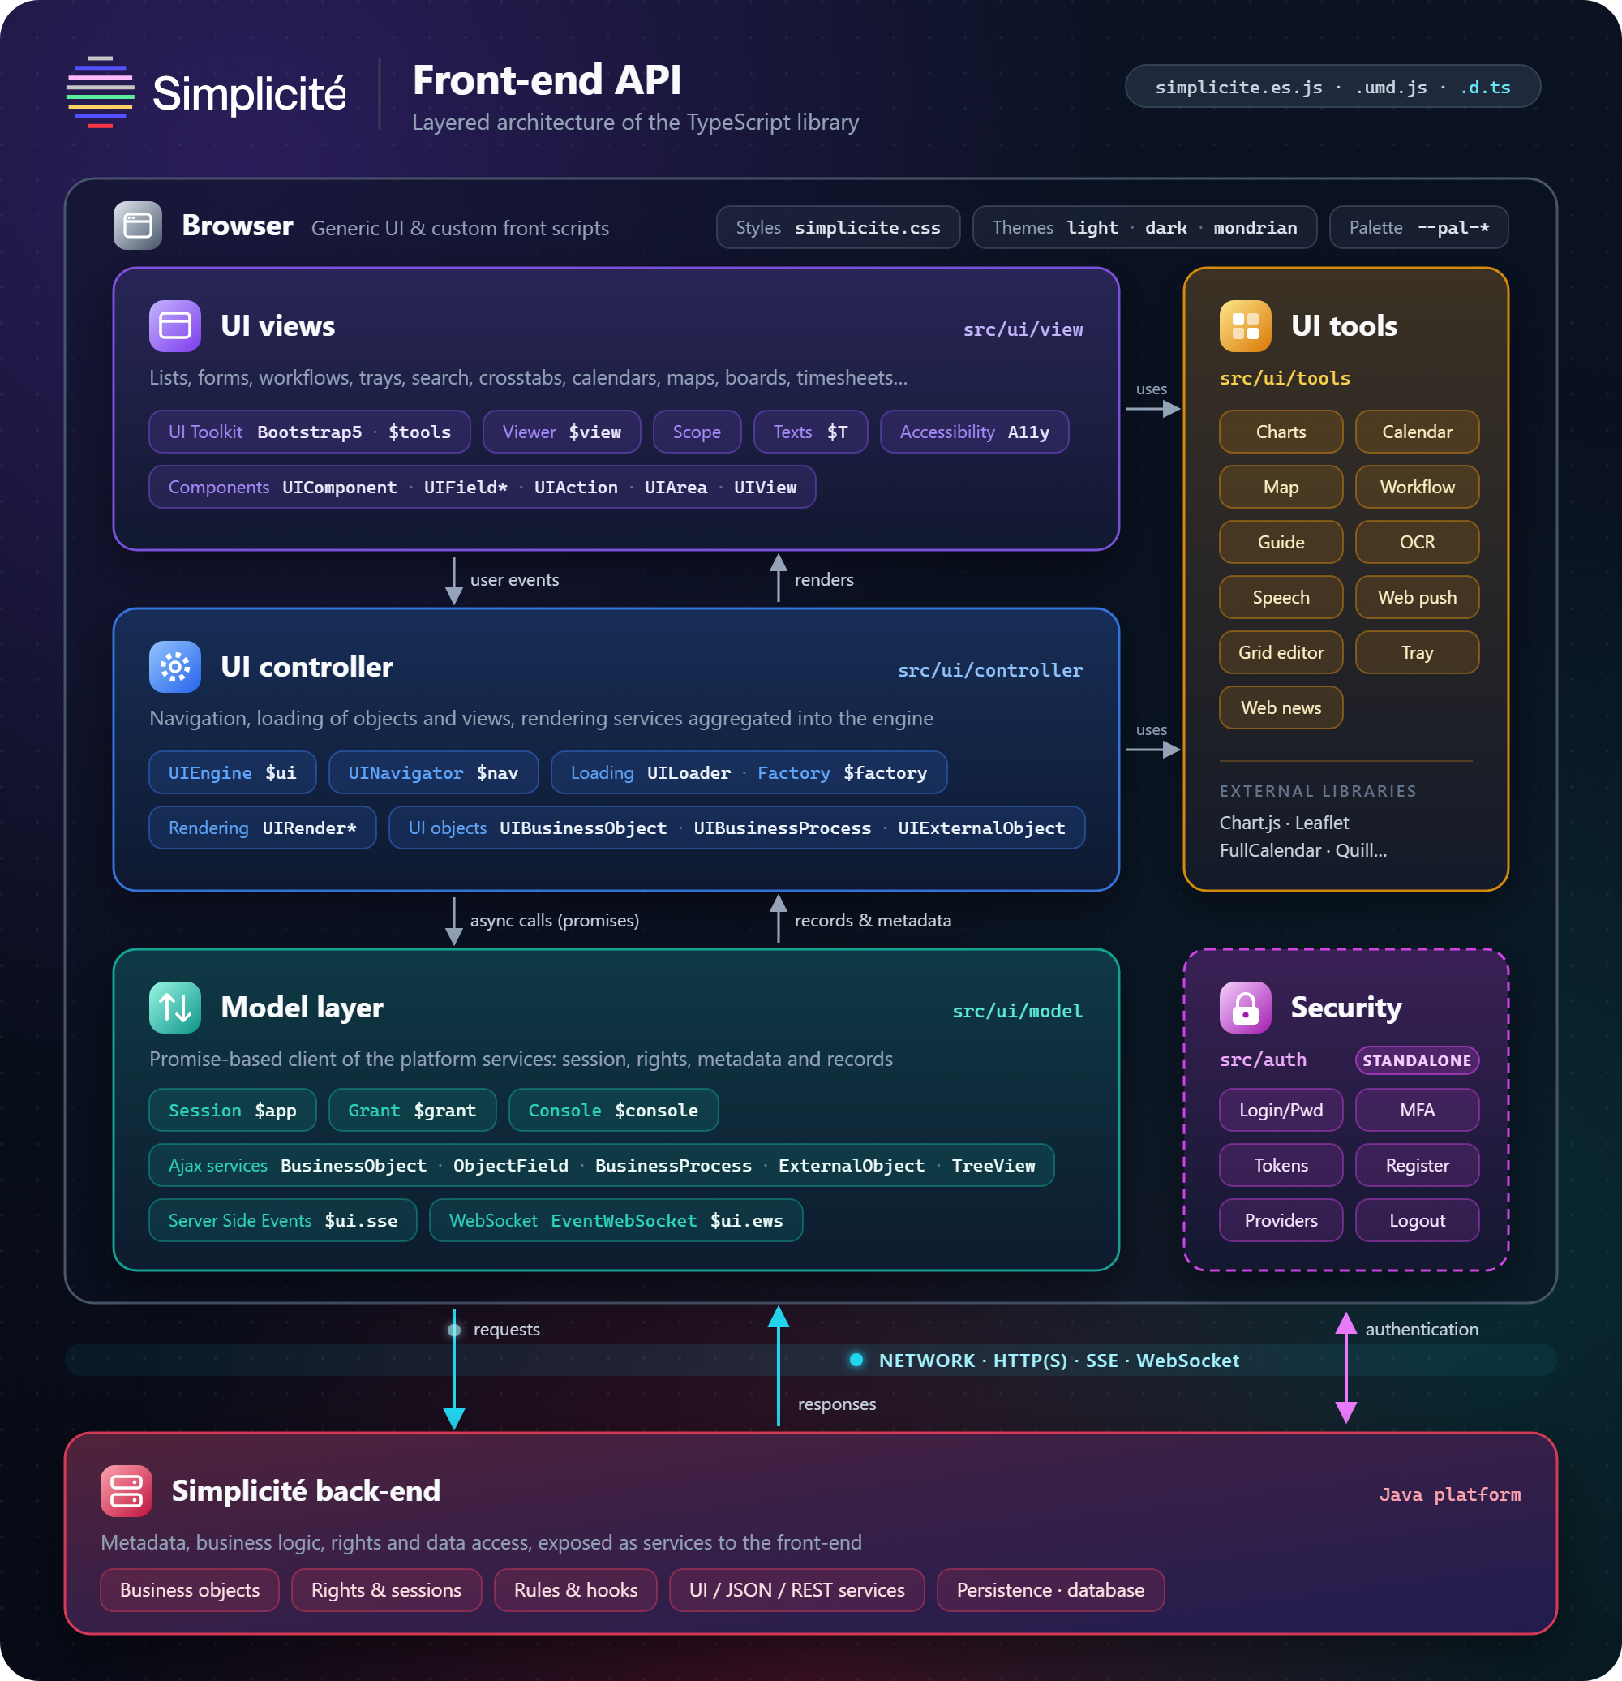Click the Persistence · database chip

pyautogui.click(x=1050, y=1589)
